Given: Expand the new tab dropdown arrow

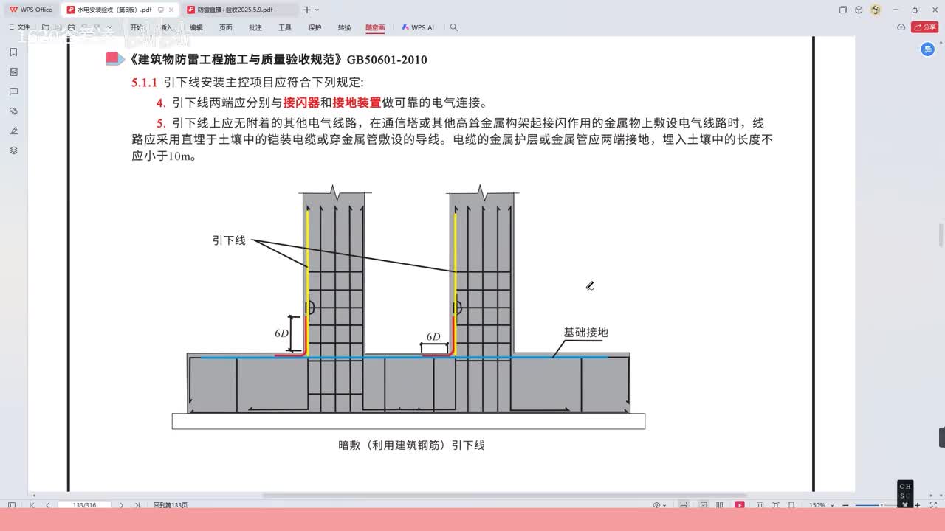Looking at the screenshot, I should (x=317, y=10).
